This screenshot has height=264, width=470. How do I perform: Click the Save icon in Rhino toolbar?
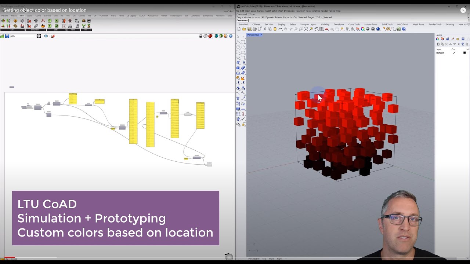[x=249, y=29]
